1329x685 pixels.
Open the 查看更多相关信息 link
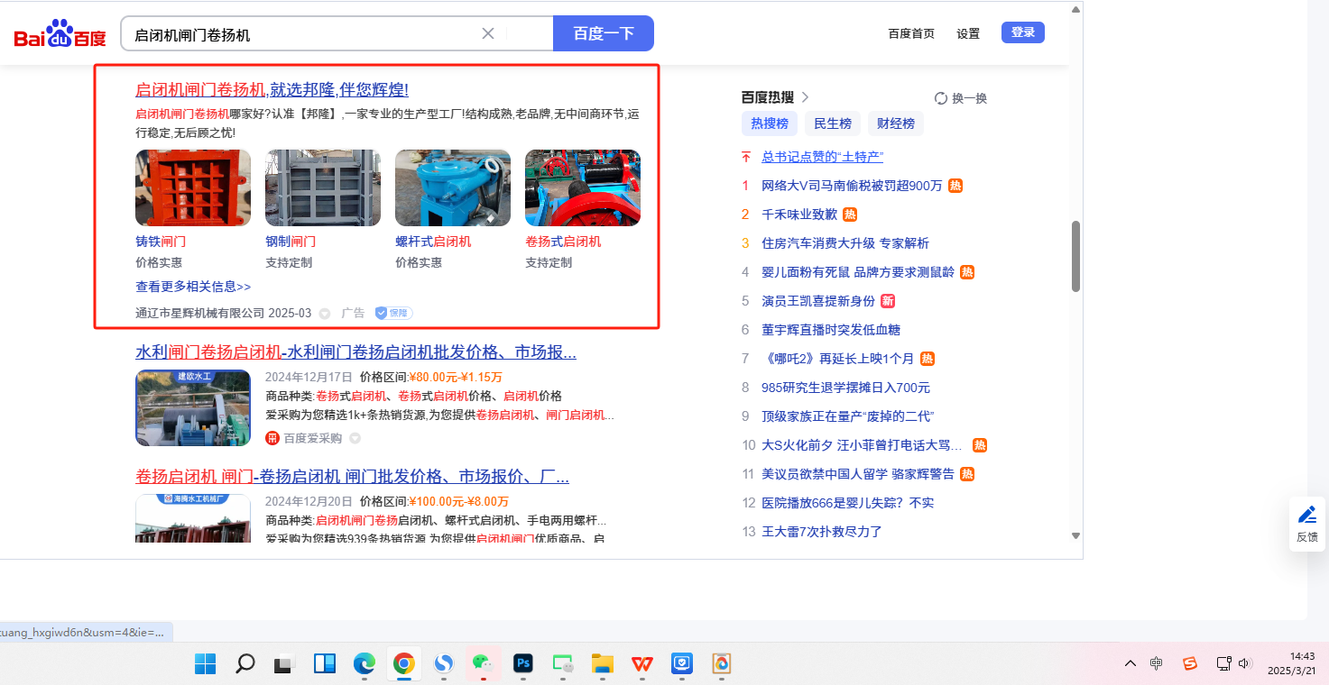coord(193,287)
